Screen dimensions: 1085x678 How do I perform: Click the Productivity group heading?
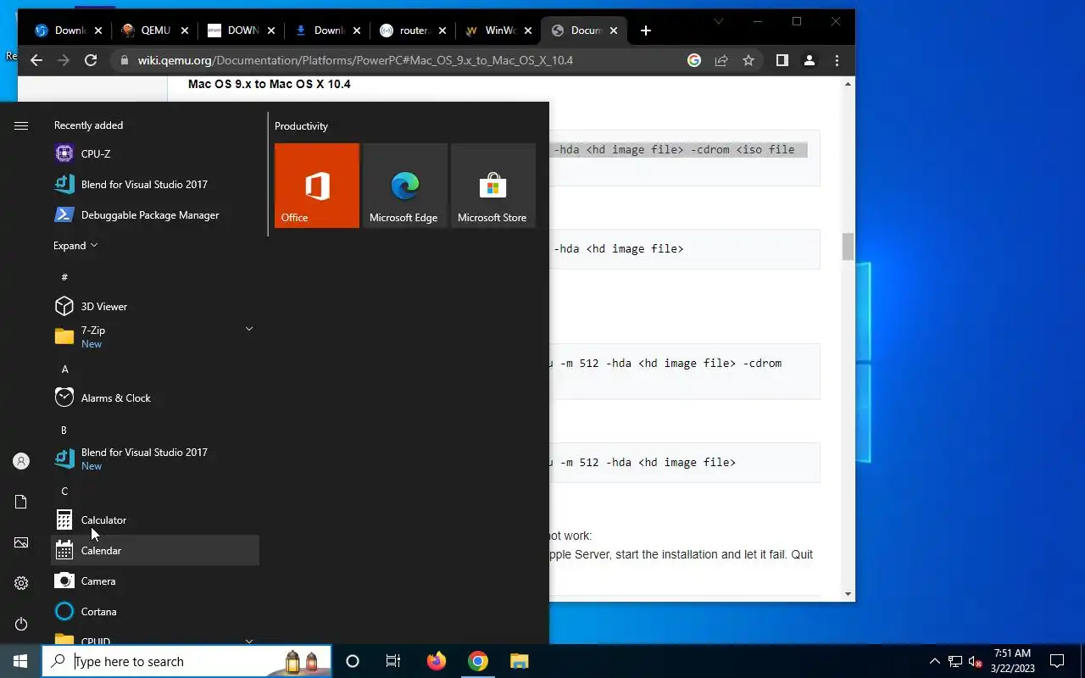click(x=301, y=125)
